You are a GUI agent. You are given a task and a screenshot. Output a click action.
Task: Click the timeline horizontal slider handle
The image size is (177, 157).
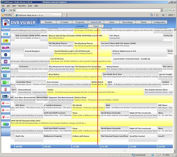[x=125, y=150]
